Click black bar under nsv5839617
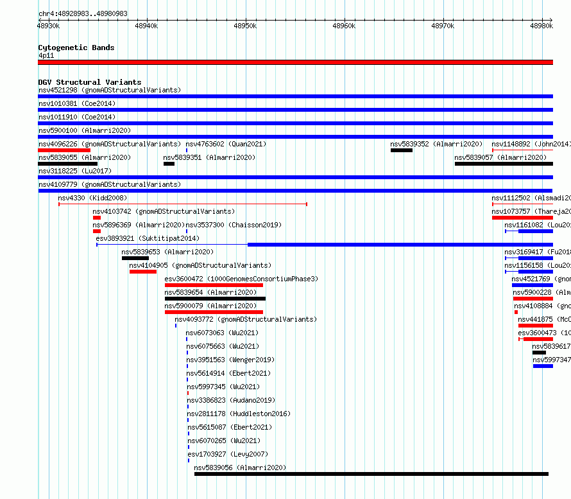 tap(539, 353)
